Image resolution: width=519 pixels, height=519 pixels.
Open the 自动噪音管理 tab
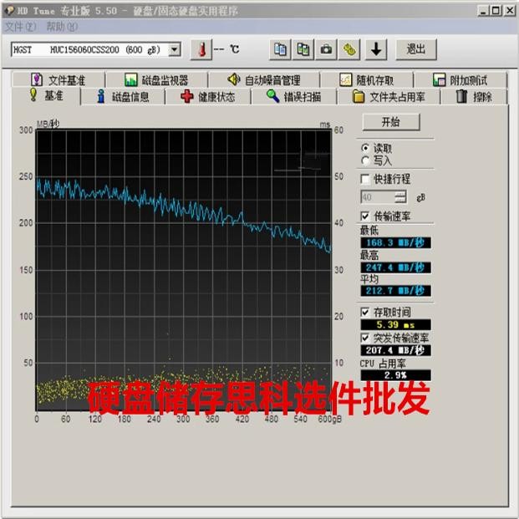(x=264, y=80)
